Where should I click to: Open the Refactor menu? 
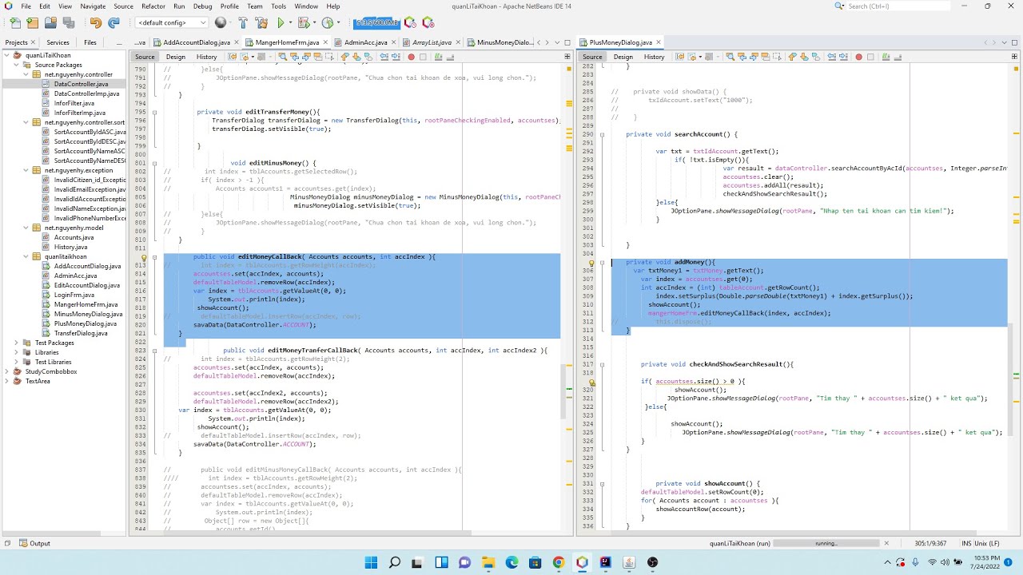point(153,6)
